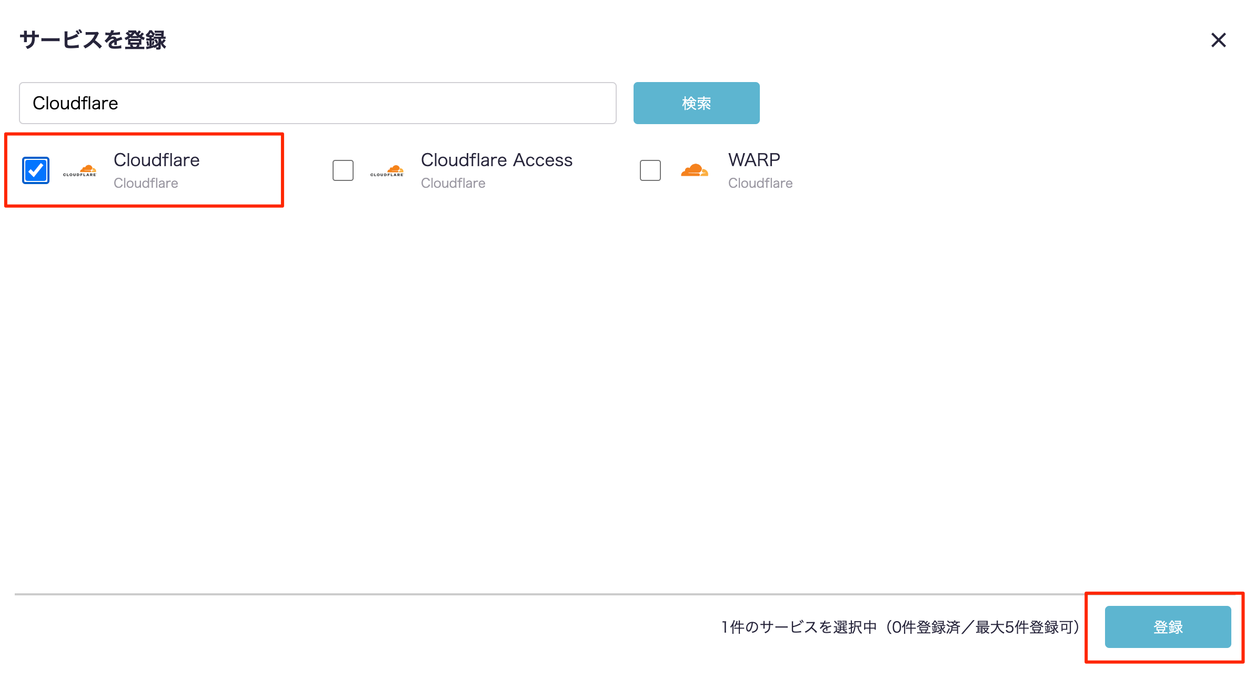Click the WARP orange cloud icon

pyautogui.click(x=695, y=170)
